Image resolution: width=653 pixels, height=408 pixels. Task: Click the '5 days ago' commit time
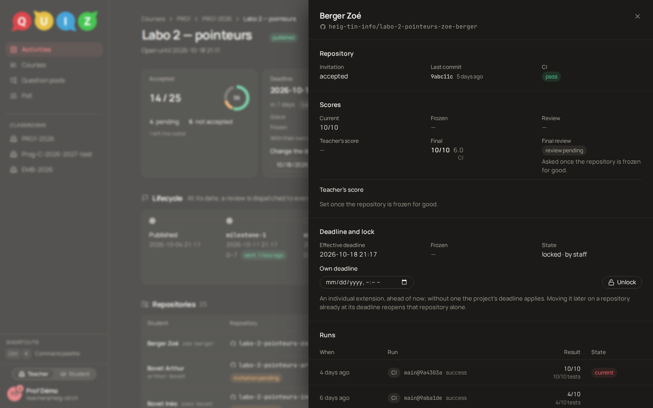[x=470, y=77]
